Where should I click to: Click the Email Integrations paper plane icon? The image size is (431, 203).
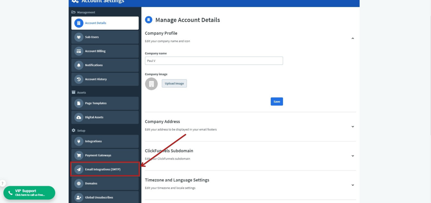79,169
